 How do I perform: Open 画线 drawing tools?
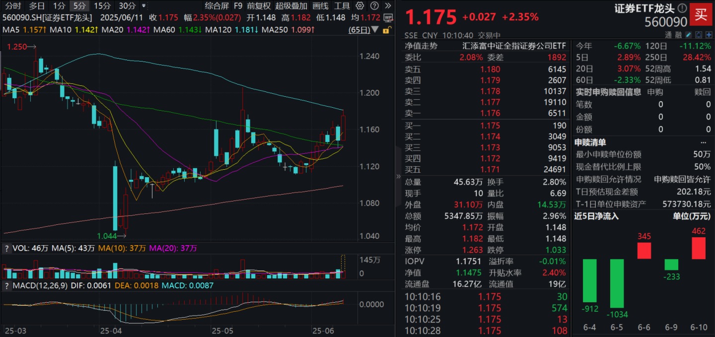click(321, 6)
